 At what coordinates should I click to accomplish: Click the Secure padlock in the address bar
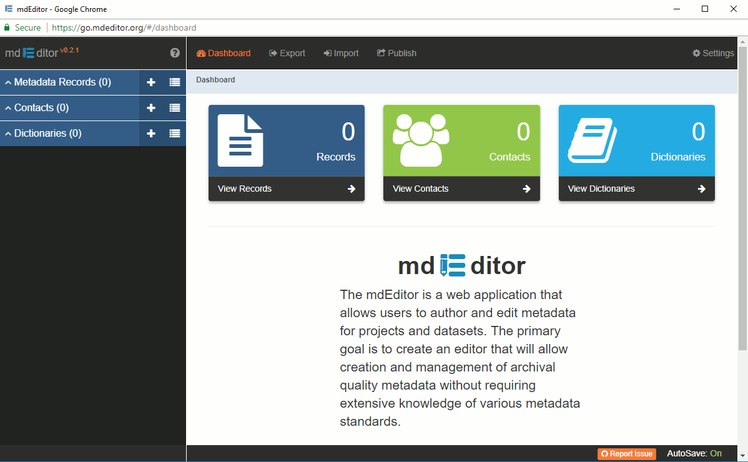tap(7, 27)
